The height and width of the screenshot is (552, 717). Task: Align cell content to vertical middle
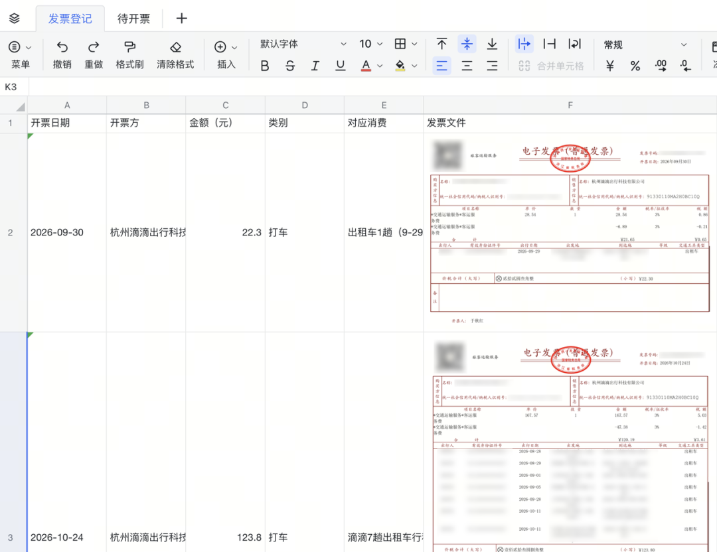(467, 44)
